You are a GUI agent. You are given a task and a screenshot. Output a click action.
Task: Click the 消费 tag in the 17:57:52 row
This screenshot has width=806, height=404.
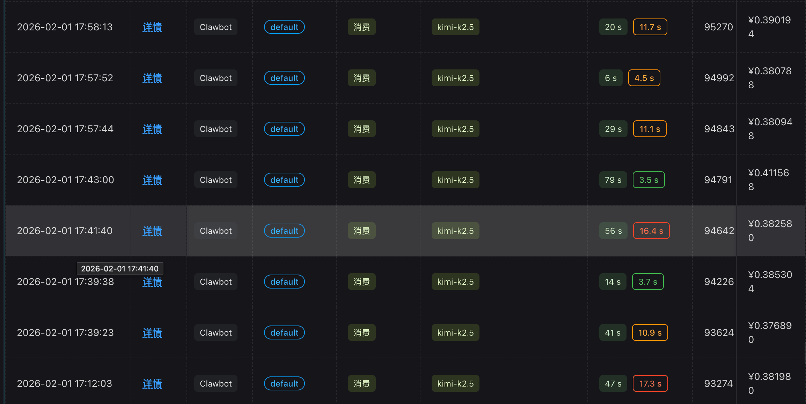(x=361, y=78)
